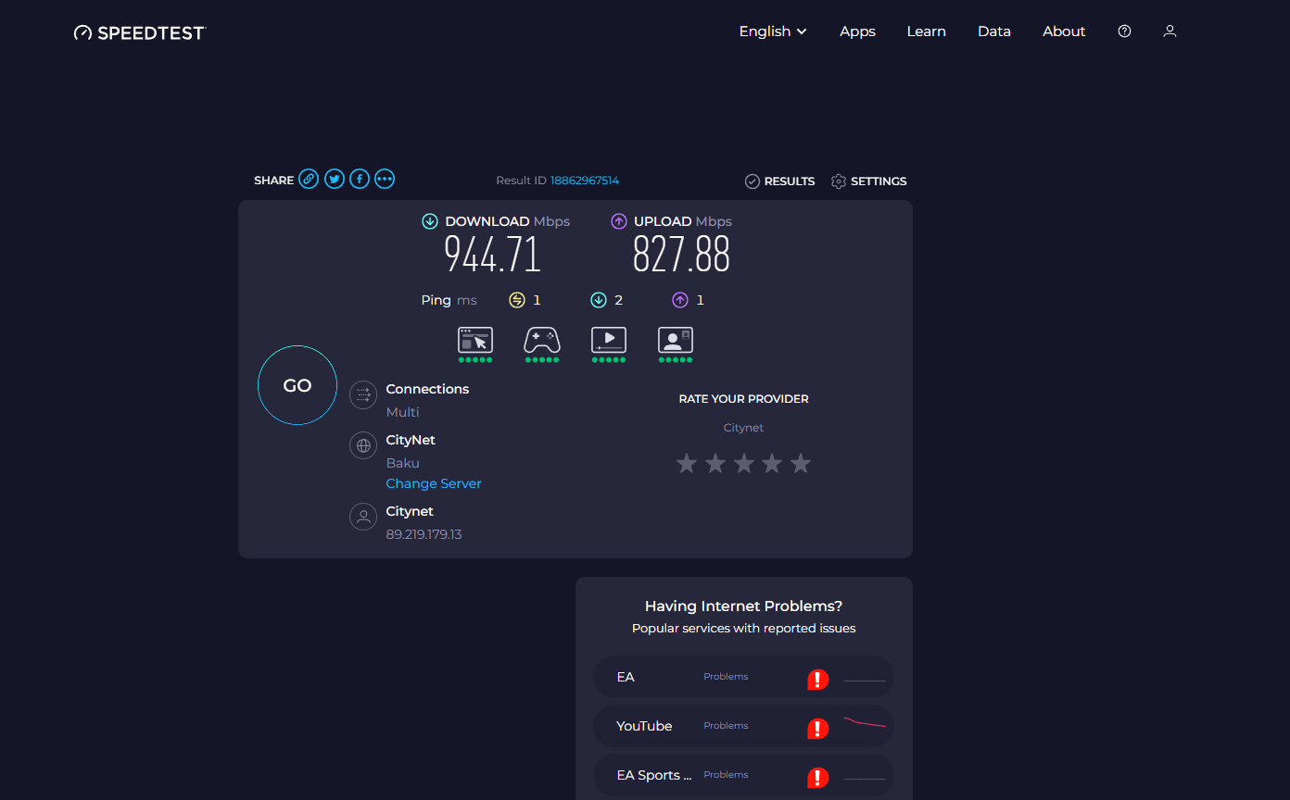Click the download ping icon
The image size is (1290, 800).
point(599,300)
